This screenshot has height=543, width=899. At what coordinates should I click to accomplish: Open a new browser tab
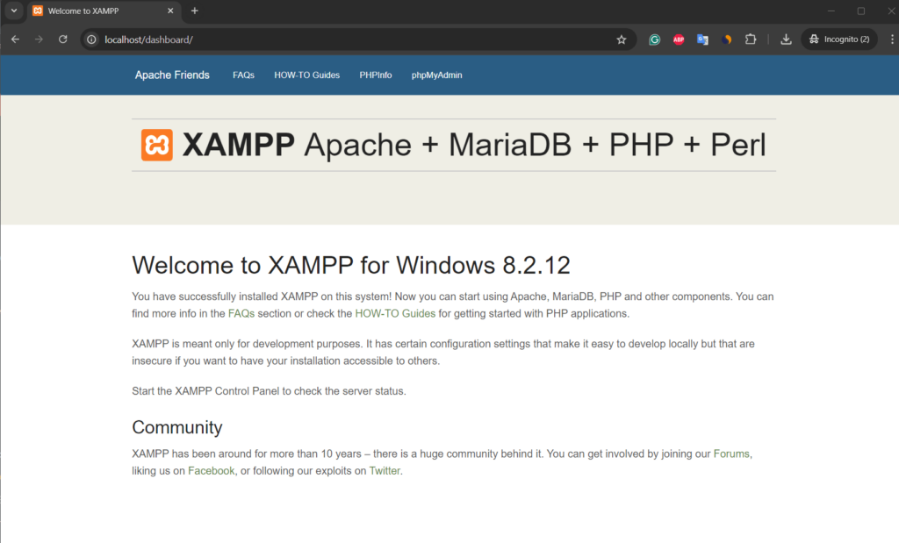[195, 11]
